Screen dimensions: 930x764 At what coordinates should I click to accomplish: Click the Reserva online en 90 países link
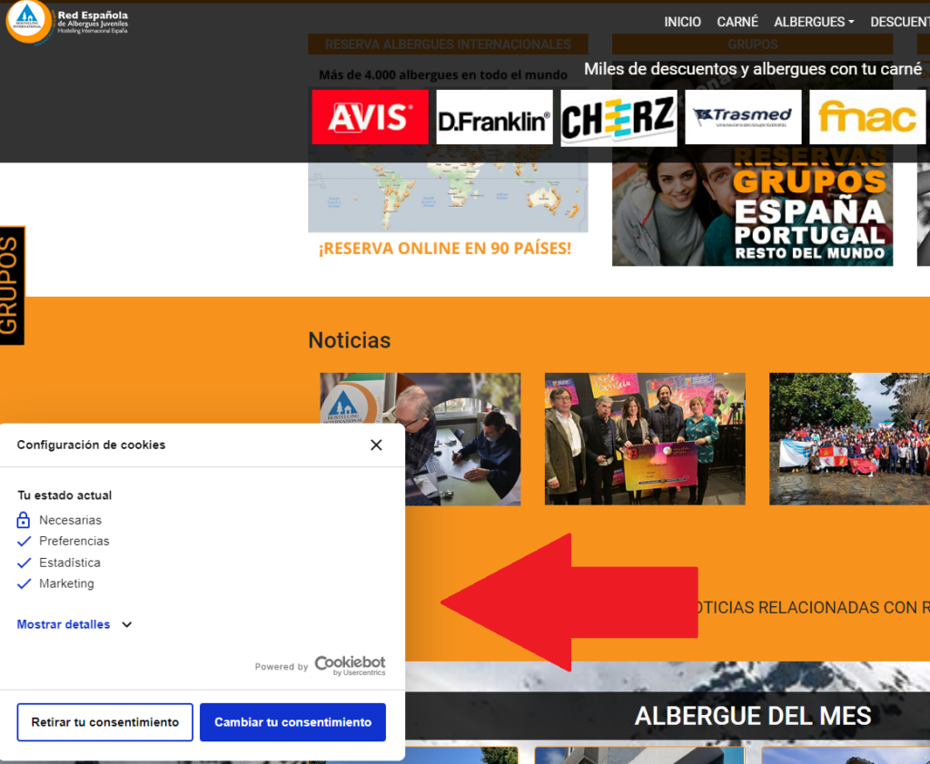click(x=444, y=248)
